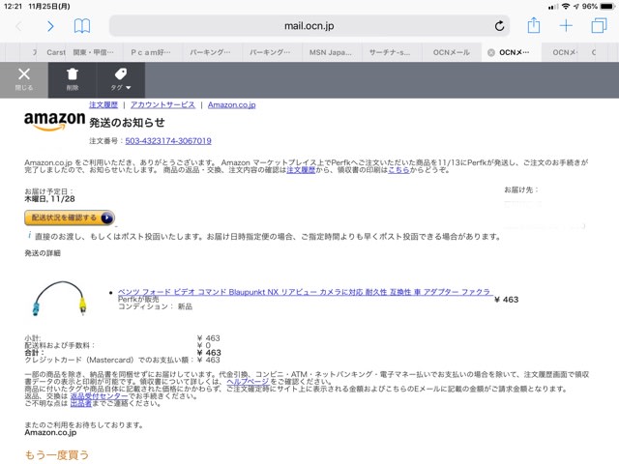The width and height of the screenshot is (619, 464).
Task: Tap the Safari forward arrow
Action: (x=50, y=26)
